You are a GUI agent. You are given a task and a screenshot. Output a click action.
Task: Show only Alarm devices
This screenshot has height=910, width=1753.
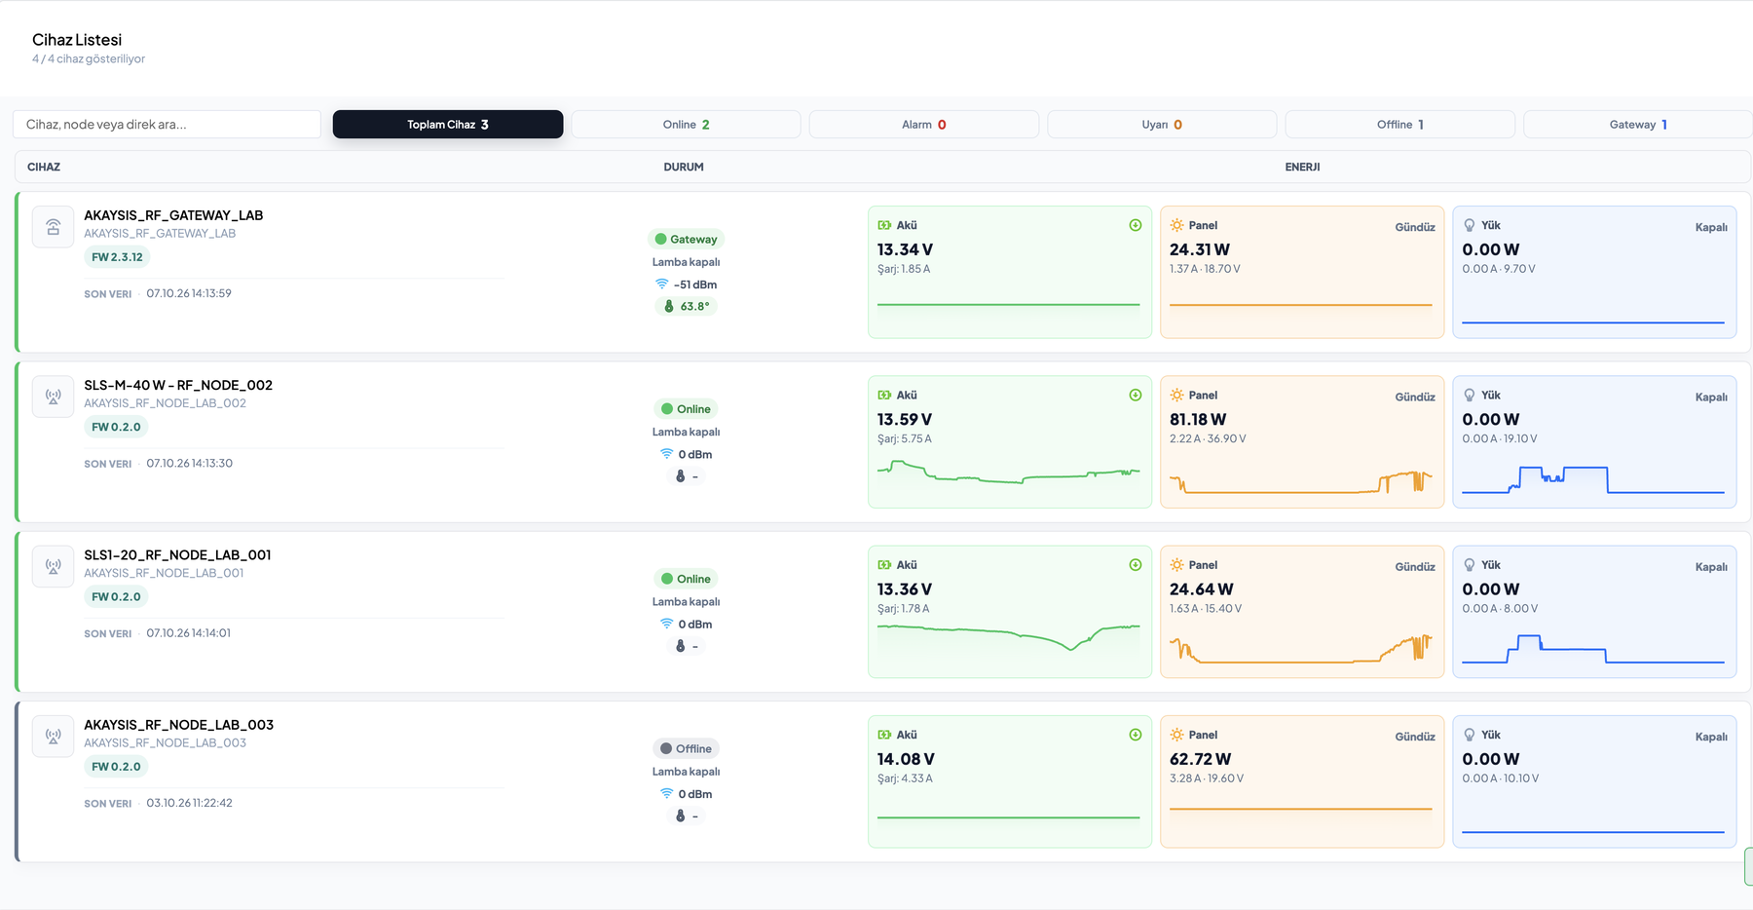pos(924,125)
